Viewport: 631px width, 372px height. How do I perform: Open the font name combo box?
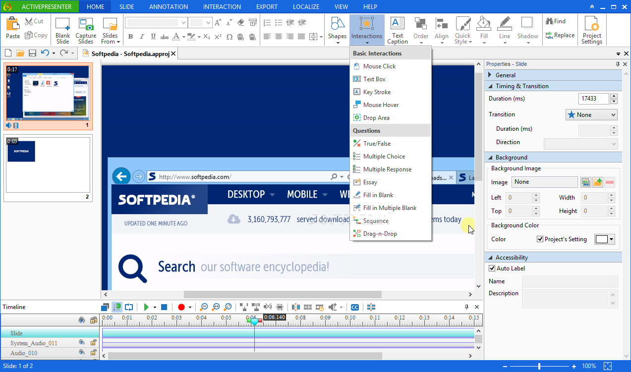(x=156, y=23)
